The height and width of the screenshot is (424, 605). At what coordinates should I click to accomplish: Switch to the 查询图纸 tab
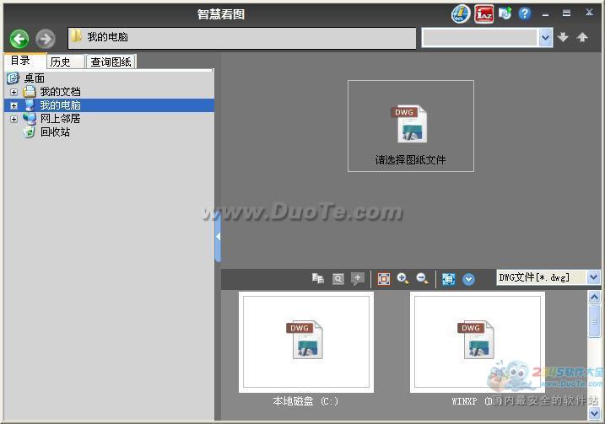tap(111, 62)
